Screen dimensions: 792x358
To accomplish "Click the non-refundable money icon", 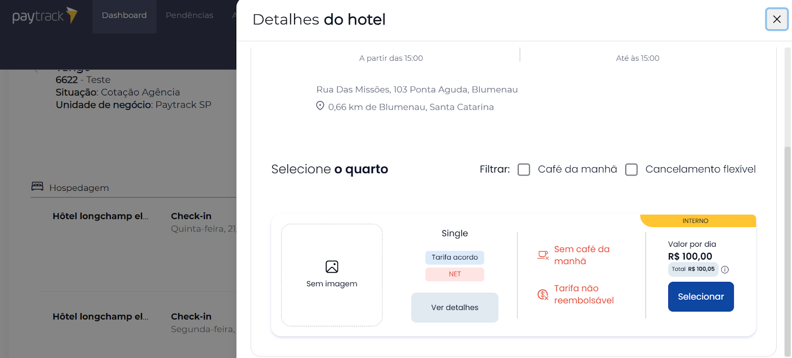I will coord(543,294).
